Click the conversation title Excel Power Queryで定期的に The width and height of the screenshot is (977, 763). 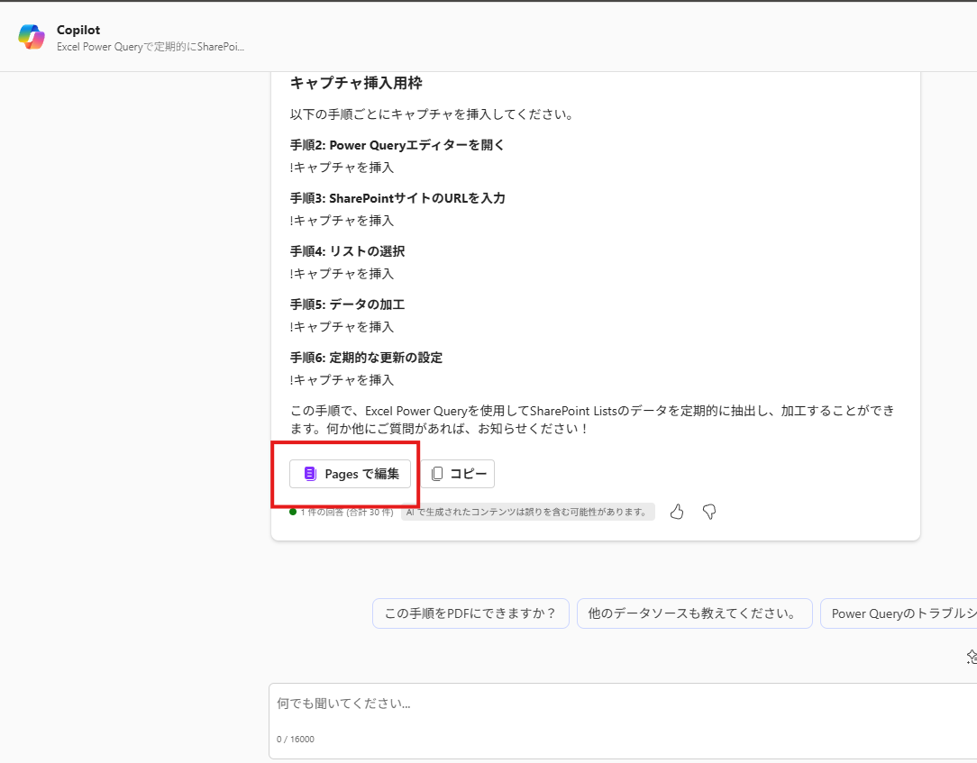[x=151, y=47]
